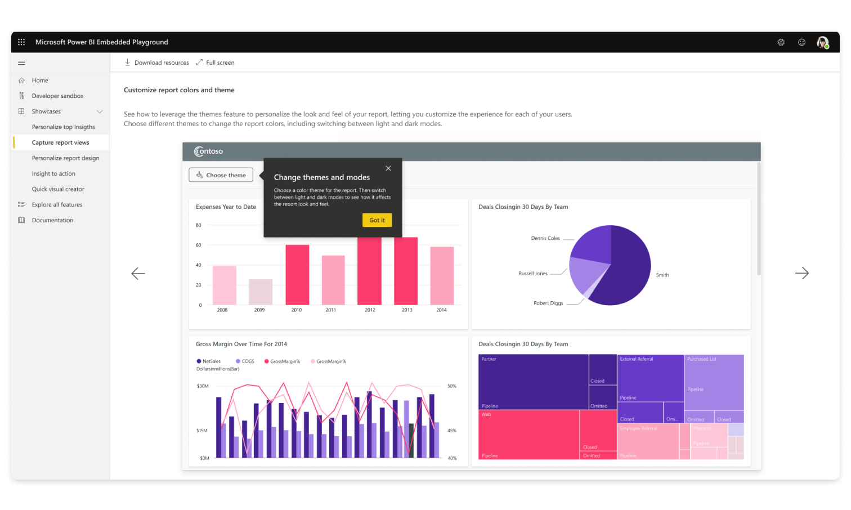Open Home in sidebar

click(x=40, y=80)
